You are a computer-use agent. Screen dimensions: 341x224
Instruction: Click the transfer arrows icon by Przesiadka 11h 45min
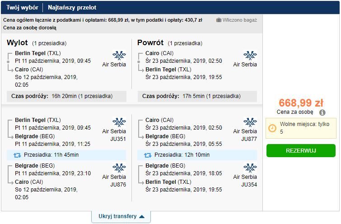(17, 155)
